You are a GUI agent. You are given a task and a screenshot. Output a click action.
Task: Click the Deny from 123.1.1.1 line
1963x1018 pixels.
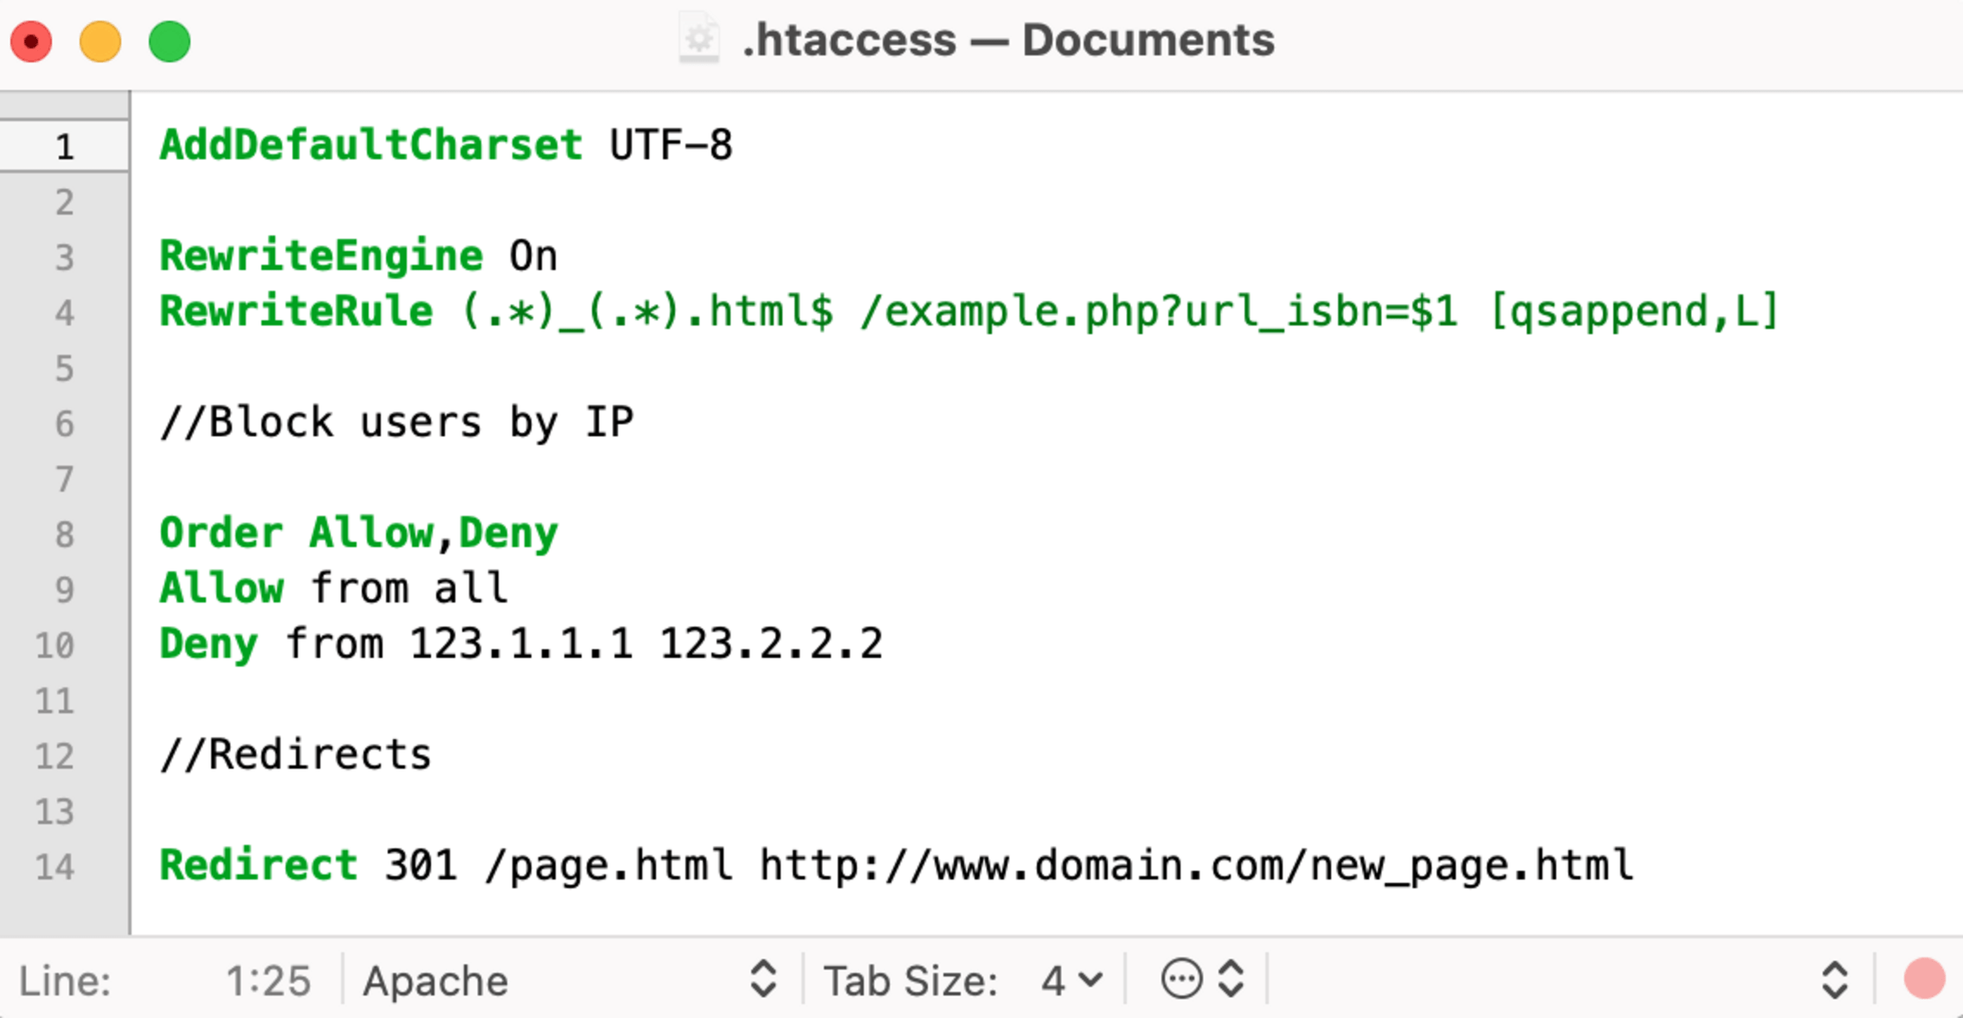[519, 644]
